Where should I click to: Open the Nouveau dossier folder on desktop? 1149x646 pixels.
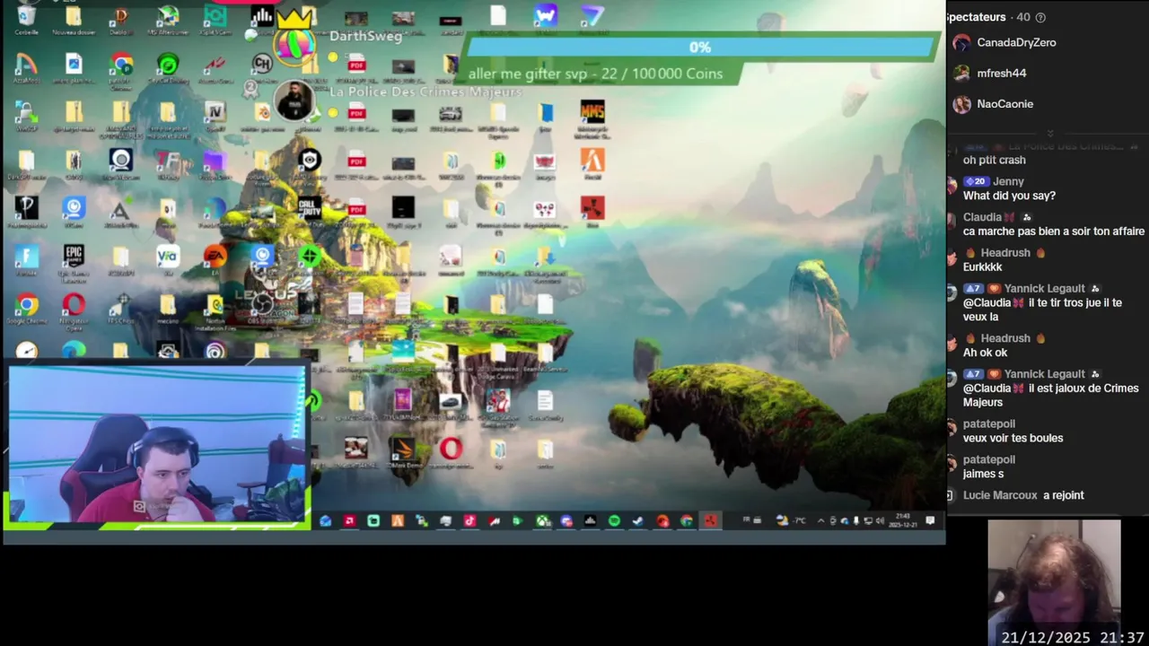74,18
